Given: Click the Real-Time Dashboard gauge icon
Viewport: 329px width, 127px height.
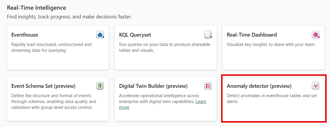Looking at the screenshot, I should (x=316, y=35).
